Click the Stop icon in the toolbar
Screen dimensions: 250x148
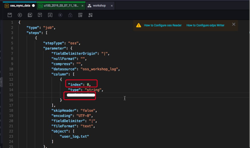point(60,15)
